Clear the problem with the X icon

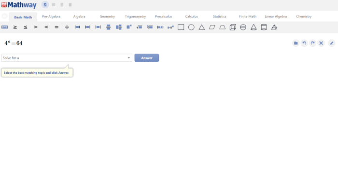tap(321, 43)
